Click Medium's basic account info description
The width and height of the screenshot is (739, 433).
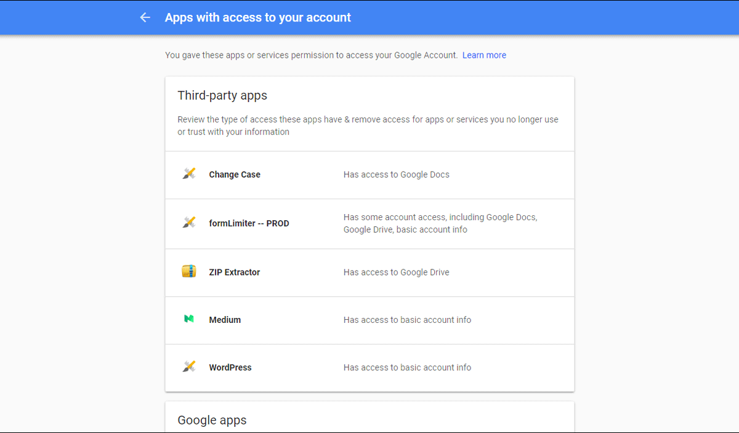tap(407, 320)
